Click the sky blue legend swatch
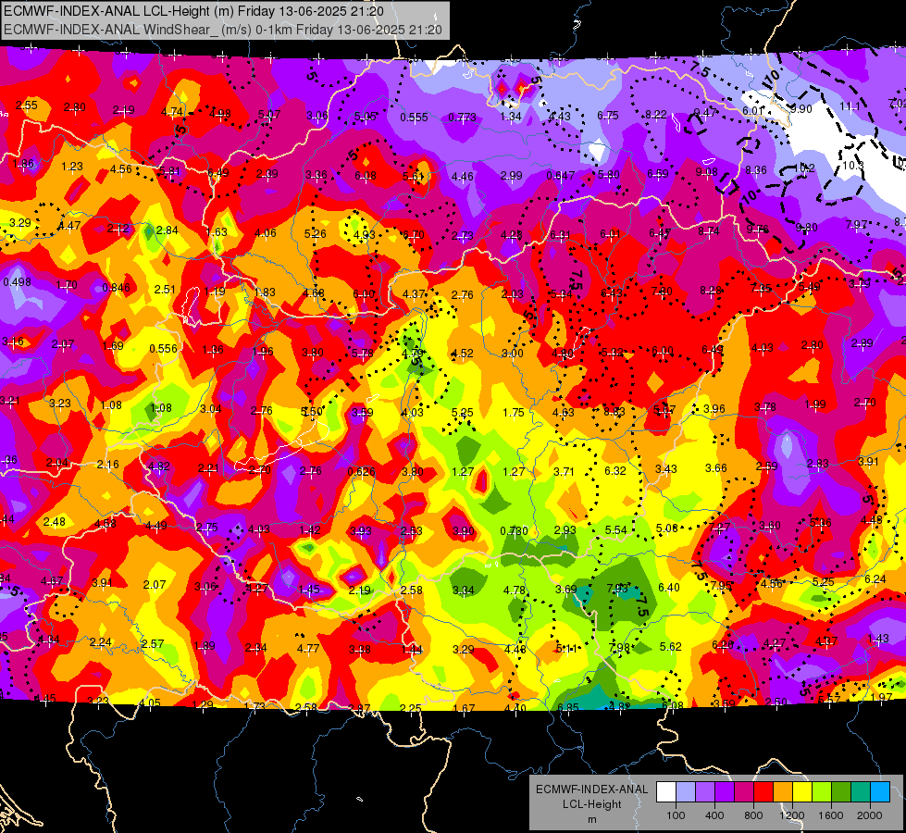Screen dimensions: 906x833 point(880,792)
